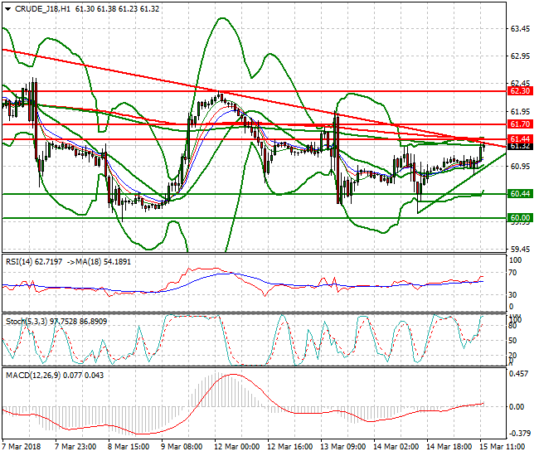This screenshot has height=456, width=539.
Task: Click the 63.45 price axis value
Action: tap(520, 29)
